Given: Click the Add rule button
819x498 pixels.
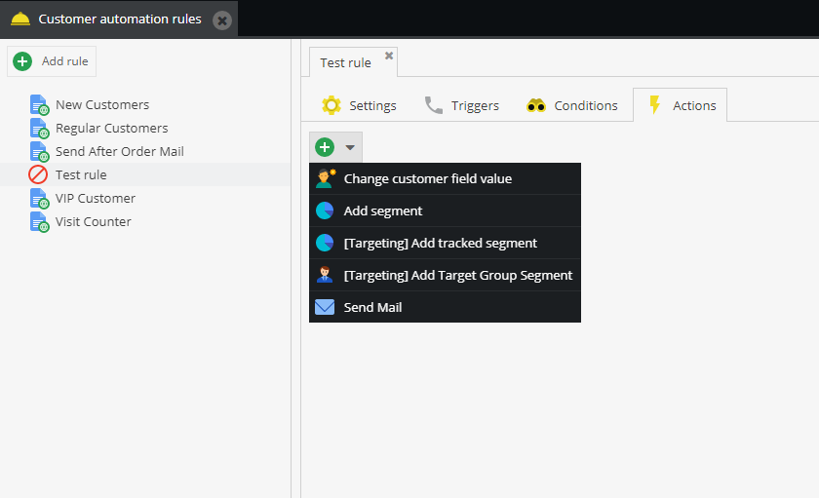Looking at the screenshot, I should click(52, 61).
